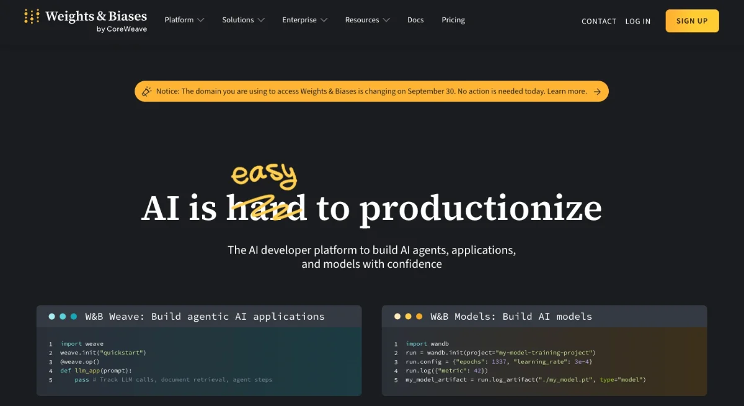The height and width of the screenshot is (406, 744).
Task: Click the import weave code line
Action: pyautogui.click(x=82, y=343)
